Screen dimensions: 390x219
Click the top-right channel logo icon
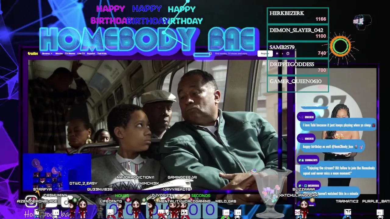(362, 22)
